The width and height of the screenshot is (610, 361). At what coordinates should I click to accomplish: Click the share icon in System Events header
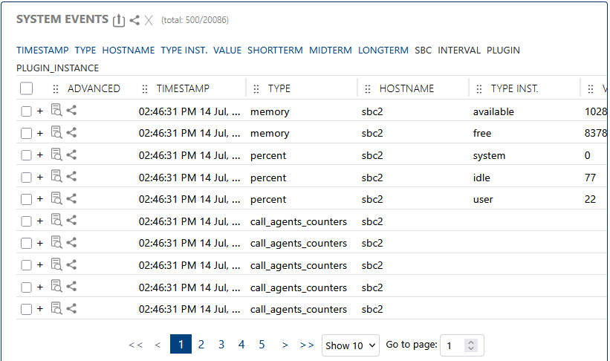click(134, 20)
